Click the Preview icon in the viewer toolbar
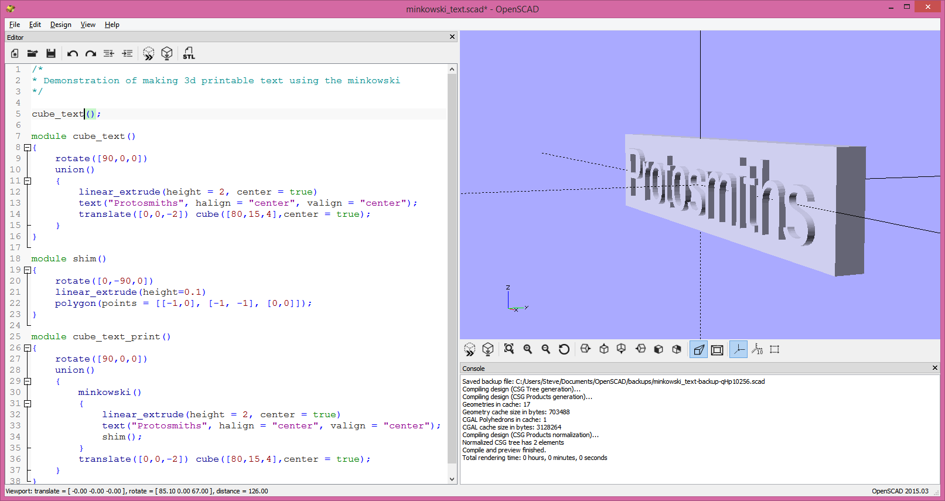Image resolution: width=945 pixels, height=501 pixels. [470, 350]
